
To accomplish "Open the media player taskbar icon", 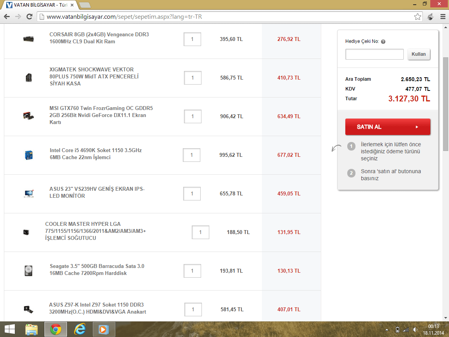I will coord(104,329).
